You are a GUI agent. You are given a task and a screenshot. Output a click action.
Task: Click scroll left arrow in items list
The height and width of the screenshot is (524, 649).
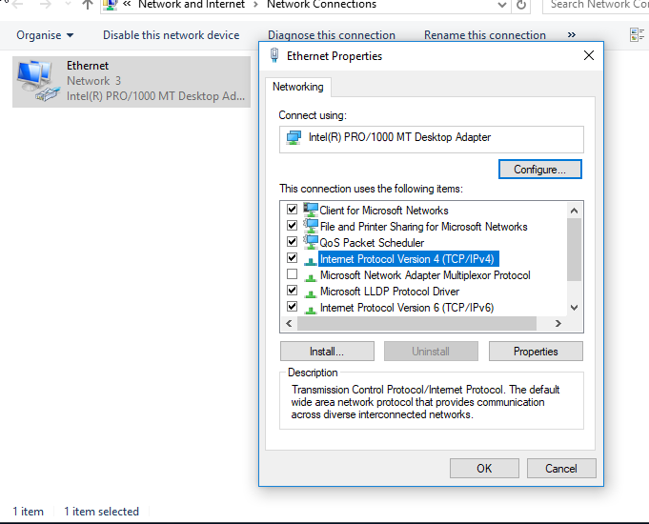click(289, 323)
